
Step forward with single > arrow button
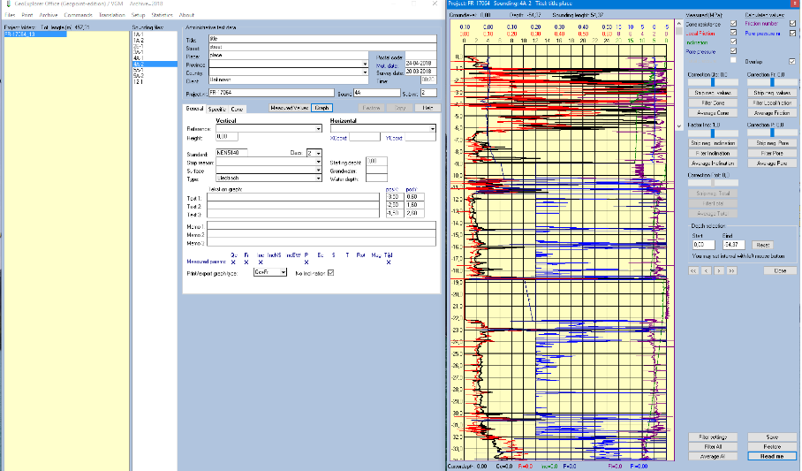click(x=719, y=270)
